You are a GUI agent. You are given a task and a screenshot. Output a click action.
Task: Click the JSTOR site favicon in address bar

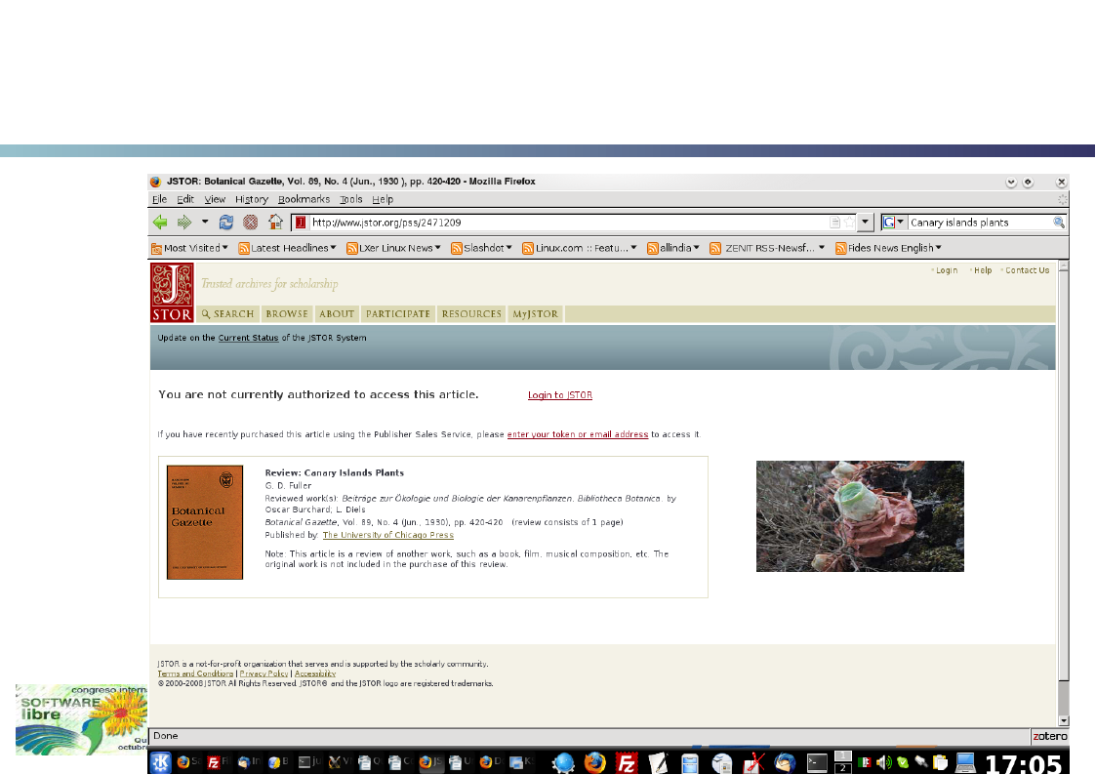point(301,223)
